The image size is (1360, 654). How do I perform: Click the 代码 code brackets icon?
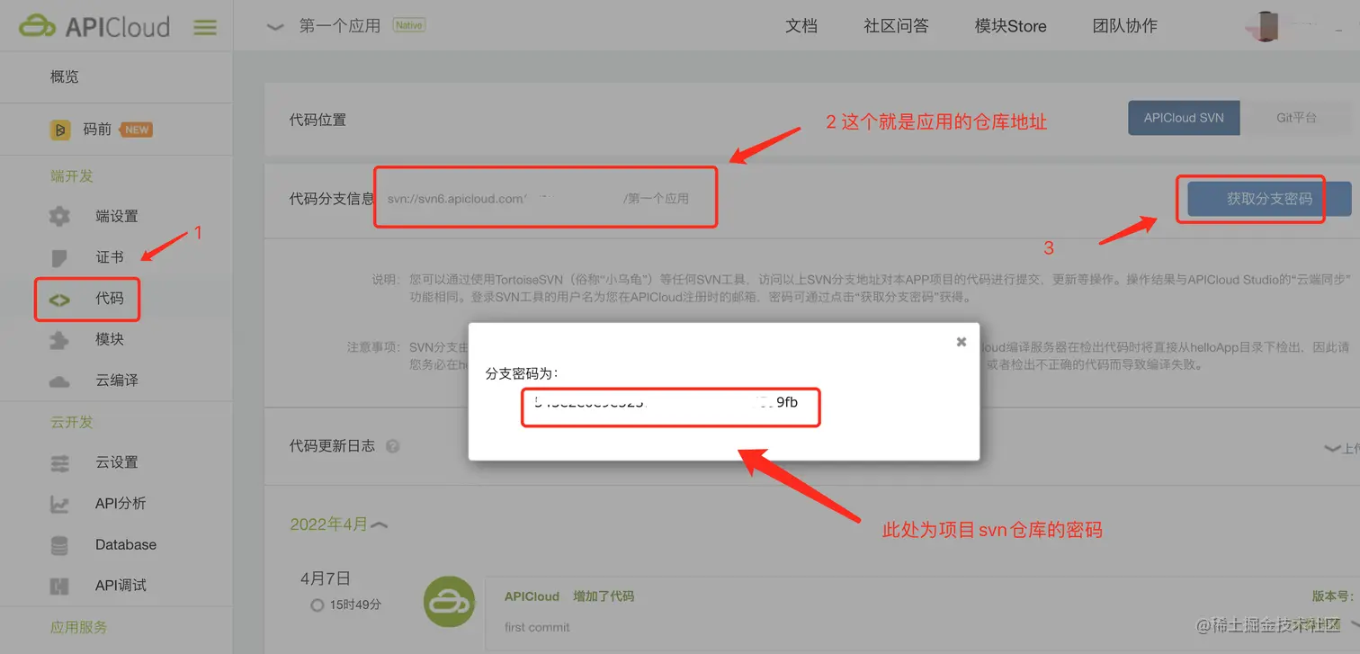59,299
